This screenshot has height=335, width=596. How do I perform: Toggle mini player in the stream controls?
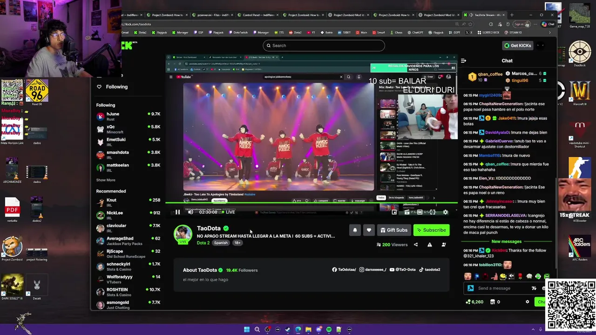click(394, 212)
